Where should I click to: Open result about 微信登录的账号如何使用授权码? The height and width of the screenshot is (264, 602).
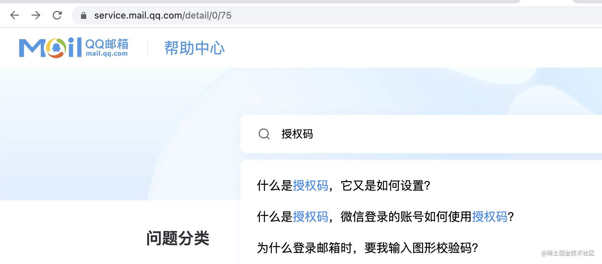(x=385, y=217)
